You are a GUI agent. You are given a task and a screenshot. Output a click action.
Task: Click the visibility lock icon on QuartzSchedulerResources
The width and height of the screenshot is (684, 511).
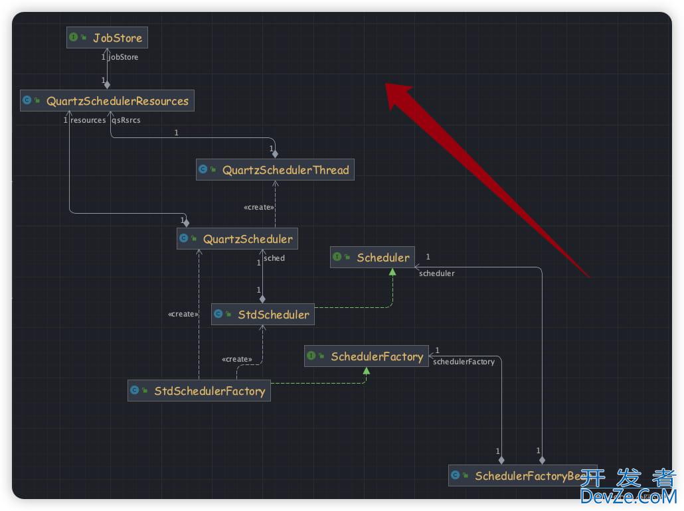pyautogui.click(x=37, y=100)
